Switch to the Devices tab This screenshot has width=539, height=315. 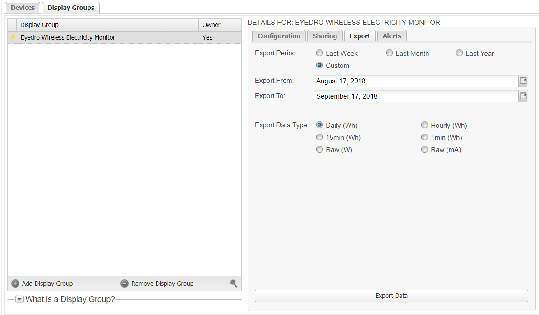click(23, 8)
